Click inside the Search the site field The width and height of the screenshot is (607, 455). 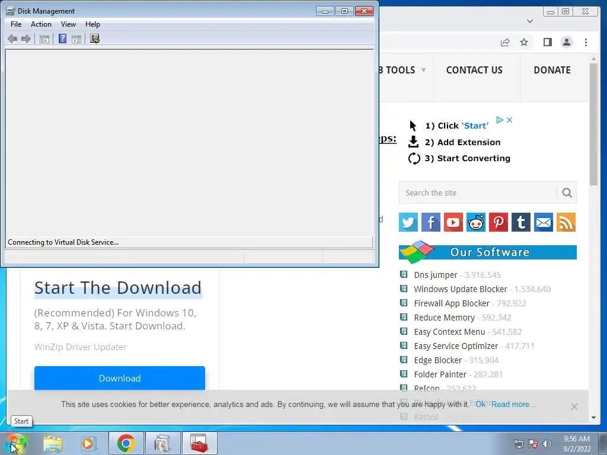[478, 193]
